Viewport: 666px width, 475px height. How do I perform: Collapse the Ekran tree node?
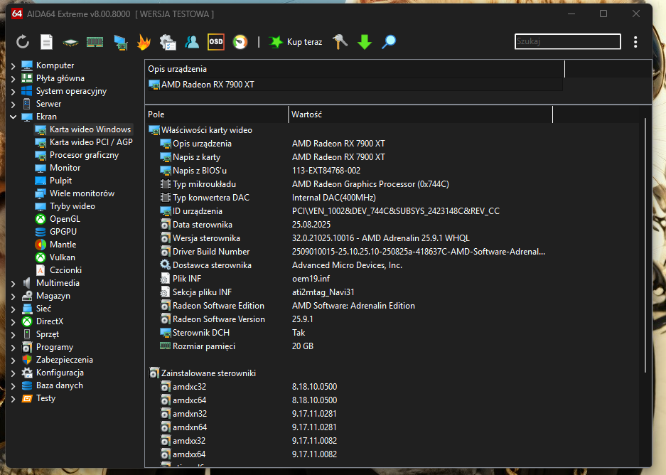[x=14, y=117]
